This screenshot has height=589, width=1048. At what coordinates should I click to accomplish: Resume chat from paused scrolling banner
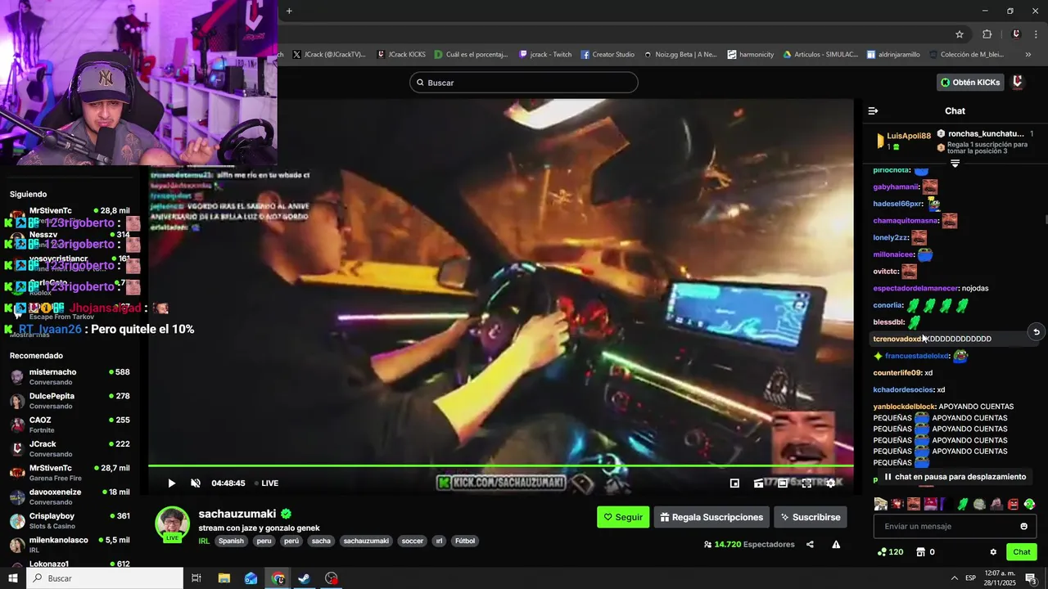click(955, 477)
